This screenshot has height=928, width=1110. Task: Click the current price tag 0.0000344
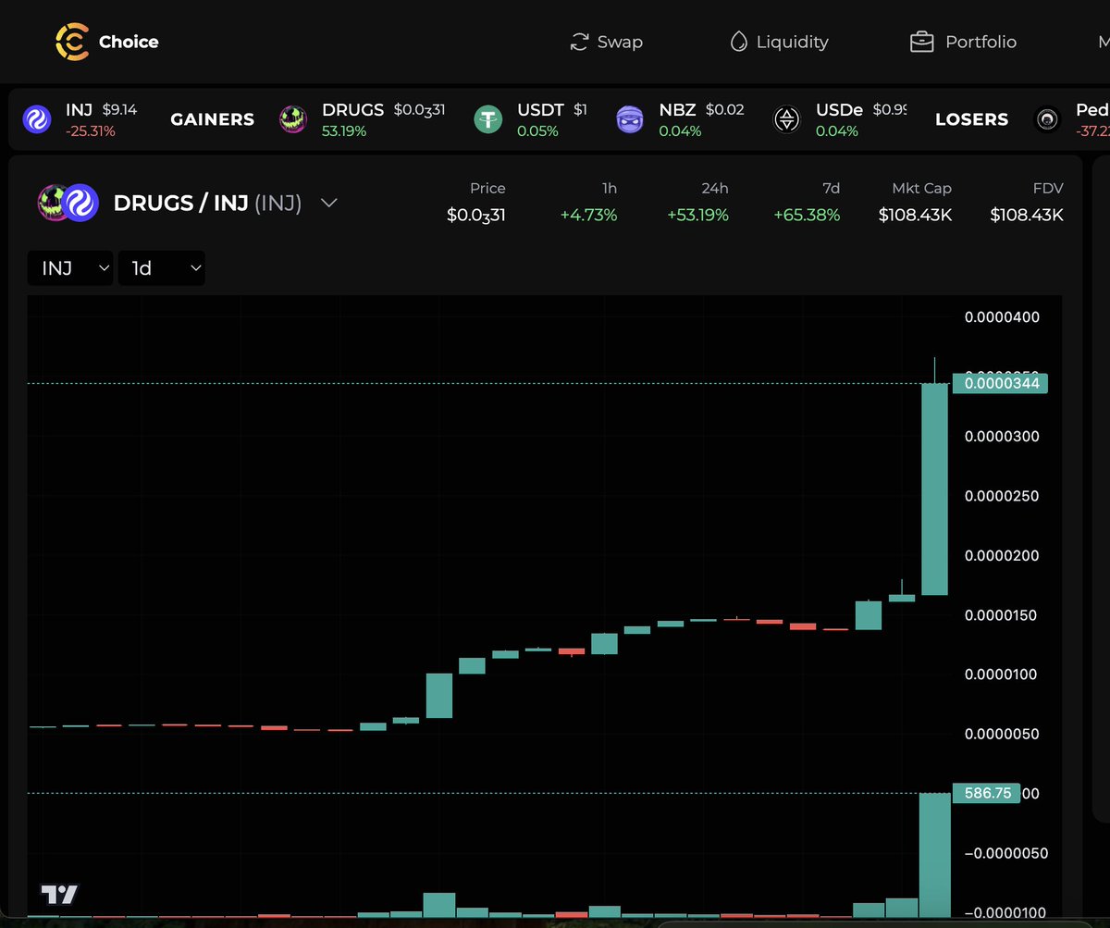coord(1000,383)
